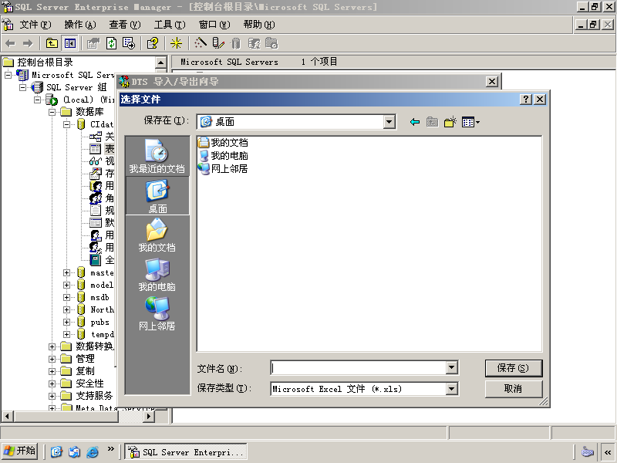Click the up one folder icon in dialog

(x=432, y=122)
